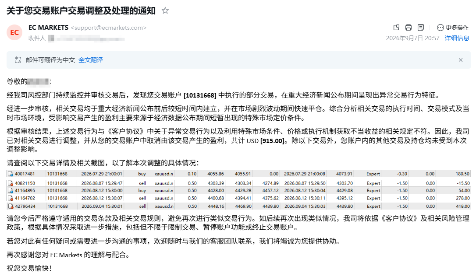Click 全文翻译 to translate email
Screen dimensions: 476x280
tap(91, 60)
